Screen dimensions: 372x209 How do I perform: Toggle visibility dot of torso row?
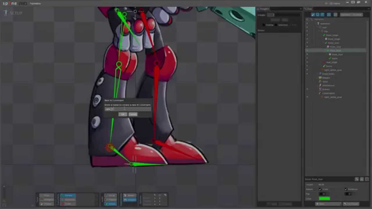[x=307, y=66]
